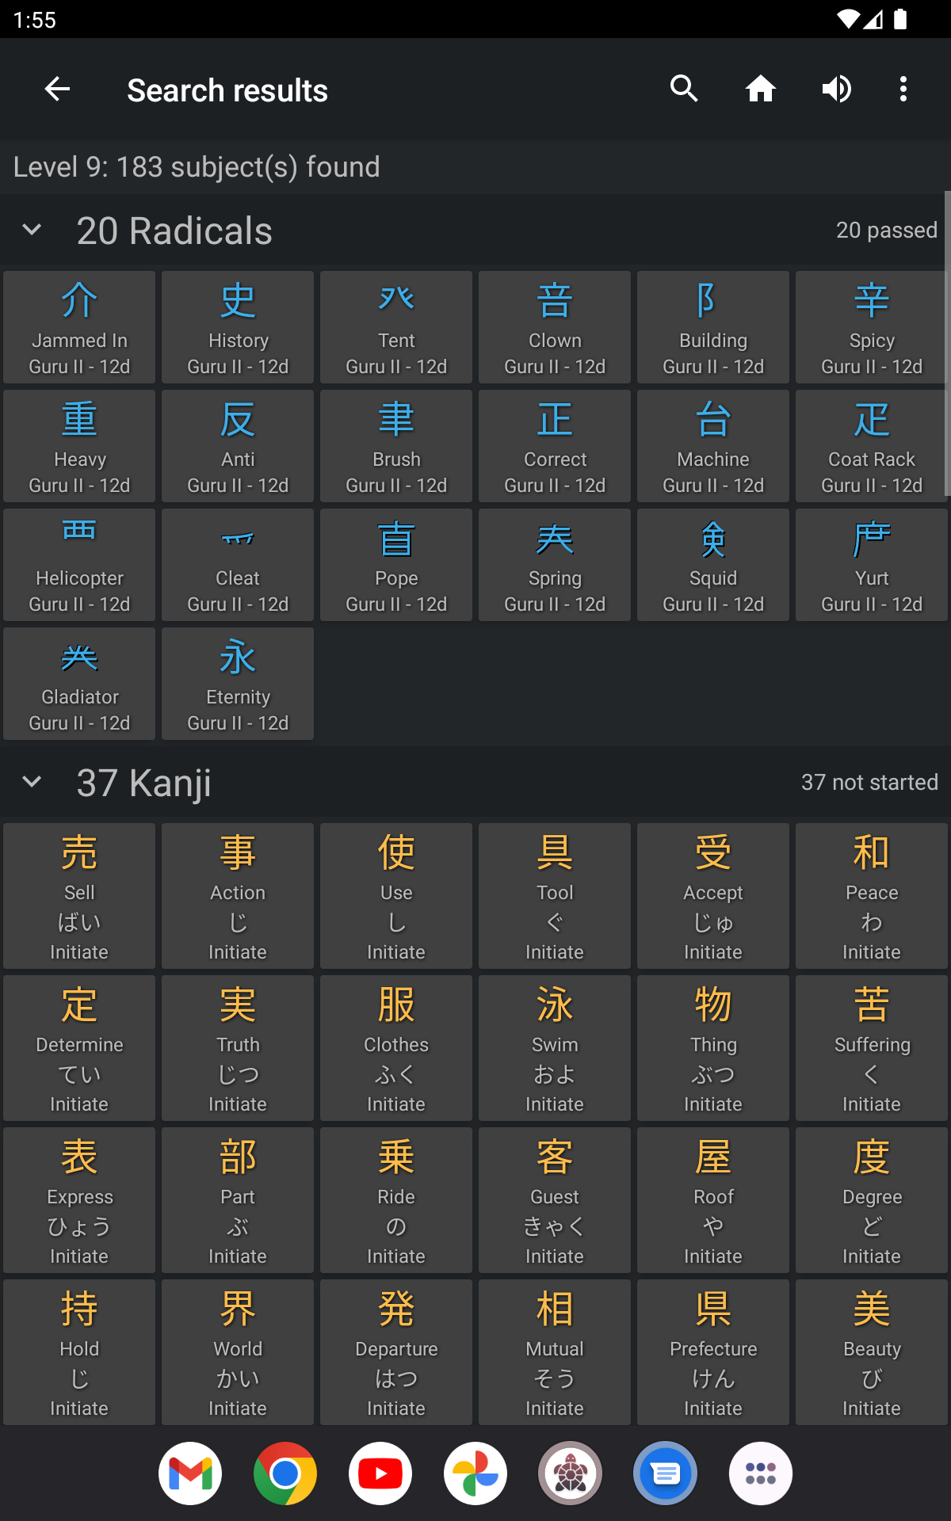Open the three-dot overflow menu
This screenshot has width=951, height=1521.
pos(903,90)
